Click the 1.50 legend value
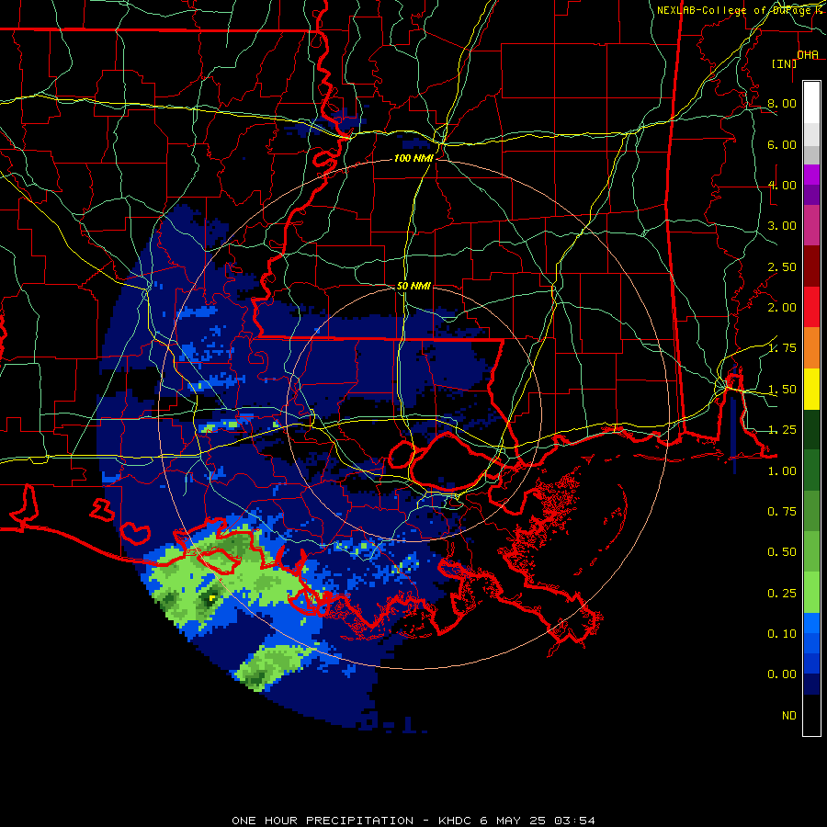The height and width of the screenshot is (827, 827). point(782,390)
